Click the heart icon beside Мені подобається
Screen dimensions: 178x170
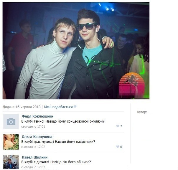pos(75,107)
